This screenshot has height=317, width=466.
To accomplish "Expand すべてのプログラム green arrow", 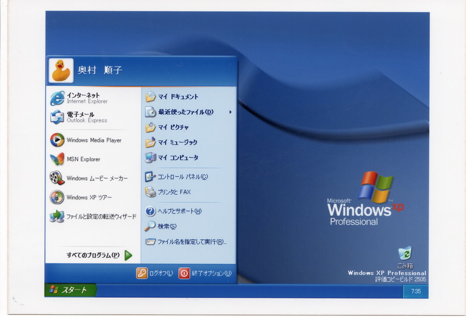I will click(x=128, y=255).
